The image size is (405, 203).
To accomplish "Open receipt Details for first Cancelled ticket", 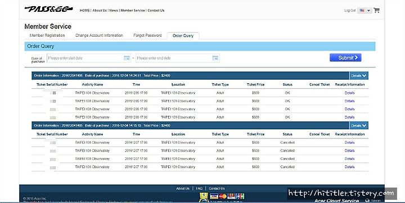I will [349, 143].
